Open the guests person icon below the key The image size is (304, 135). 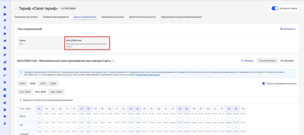[x=5, y=27]
